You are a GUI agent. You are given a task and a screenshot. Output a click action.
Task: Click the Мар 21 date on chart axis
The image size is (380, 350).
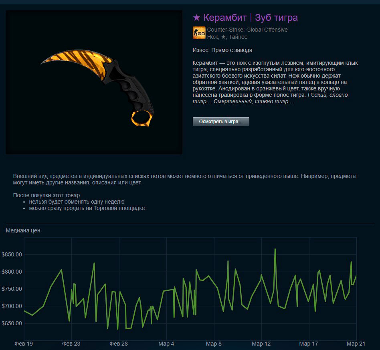[x=356, y=344]
